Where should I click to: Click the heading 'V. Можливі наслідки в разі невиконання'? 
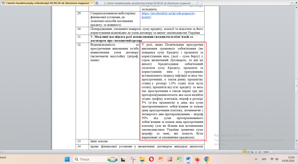point(142,39)
